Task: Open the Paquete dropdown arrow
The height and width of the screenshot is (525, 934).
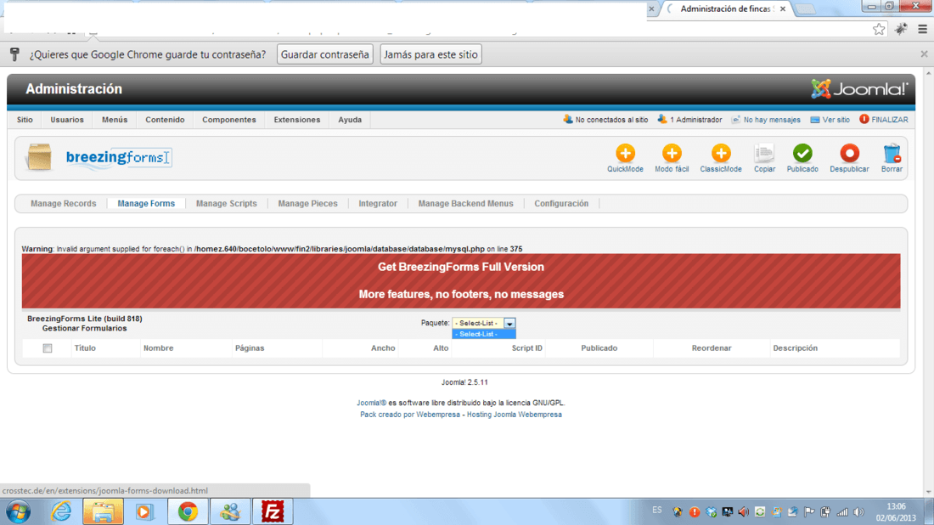Action: point(509,323)
